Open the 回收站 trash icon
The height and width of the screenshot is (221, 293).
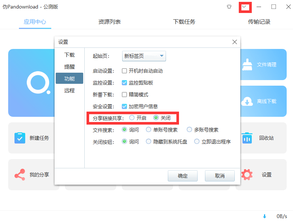247,138
